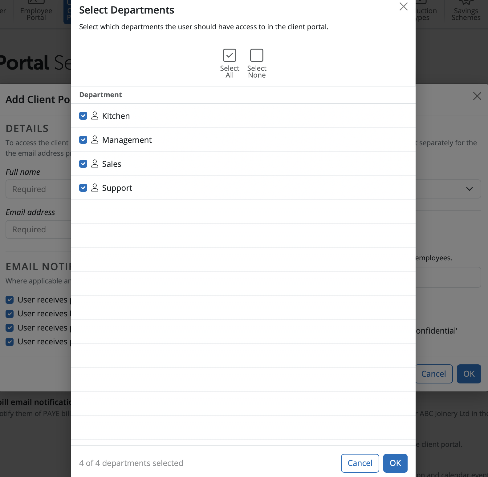Viewport: 488px width, 477px height.
Task: Close the Select Departments dialog with X
Action: coord(403,7)
